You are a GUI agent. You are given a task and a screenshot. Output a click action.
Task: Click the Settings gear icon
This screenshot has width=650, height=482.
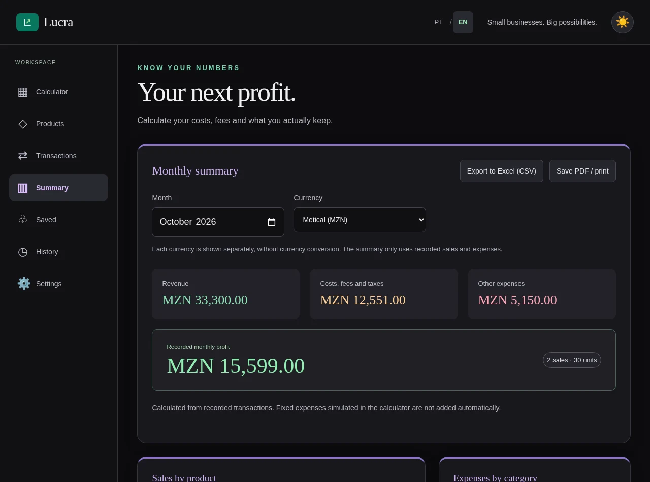(x=24, y=283)
